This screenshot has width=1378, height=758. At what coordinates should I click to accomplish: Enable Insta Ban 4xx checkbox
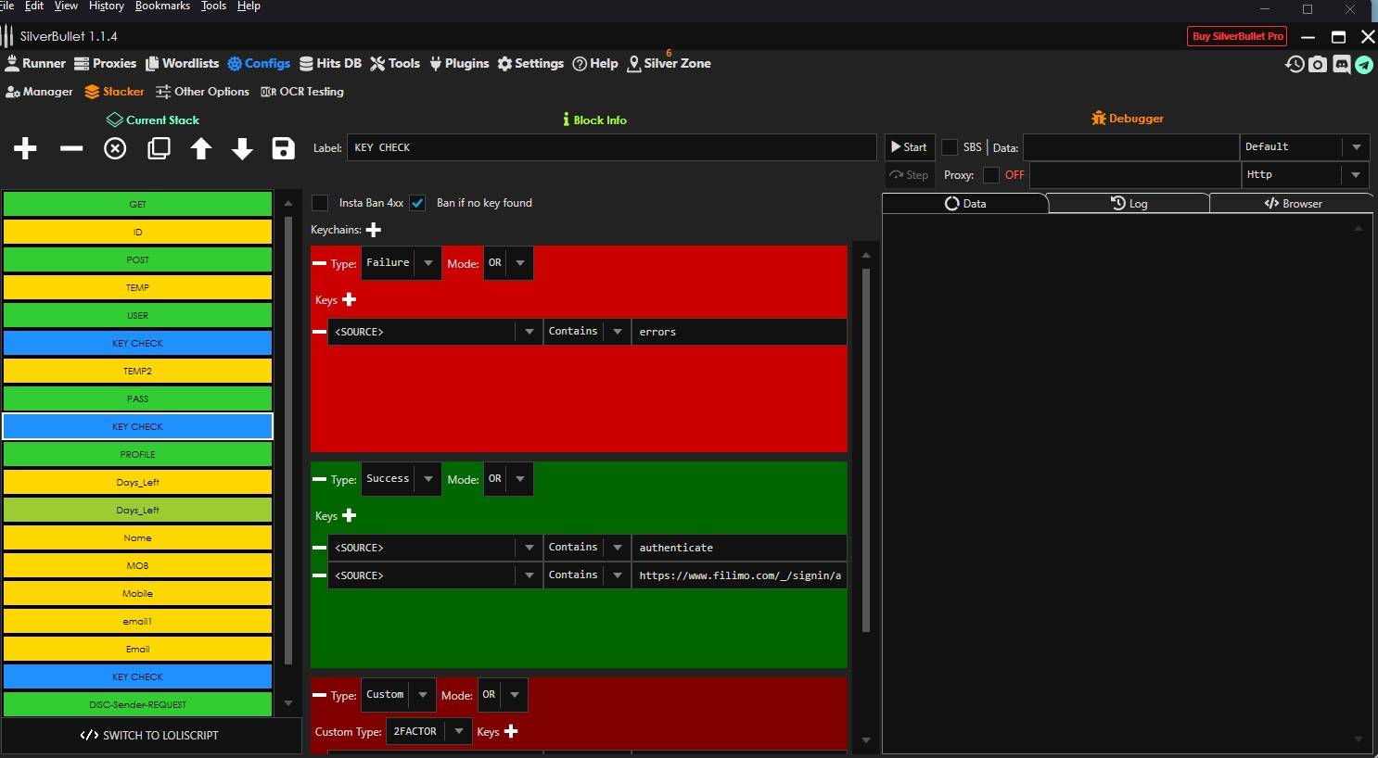click(x=320, y=203)
